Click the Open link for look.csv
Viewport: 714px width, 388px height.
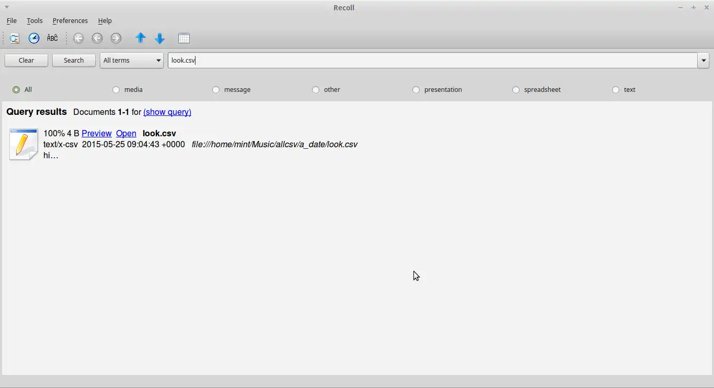(126, 134)
